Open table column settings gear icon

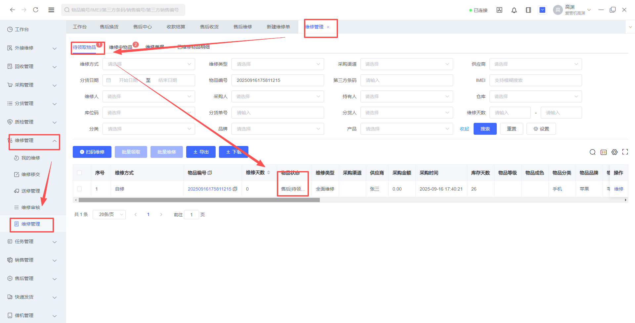point(614,152)
